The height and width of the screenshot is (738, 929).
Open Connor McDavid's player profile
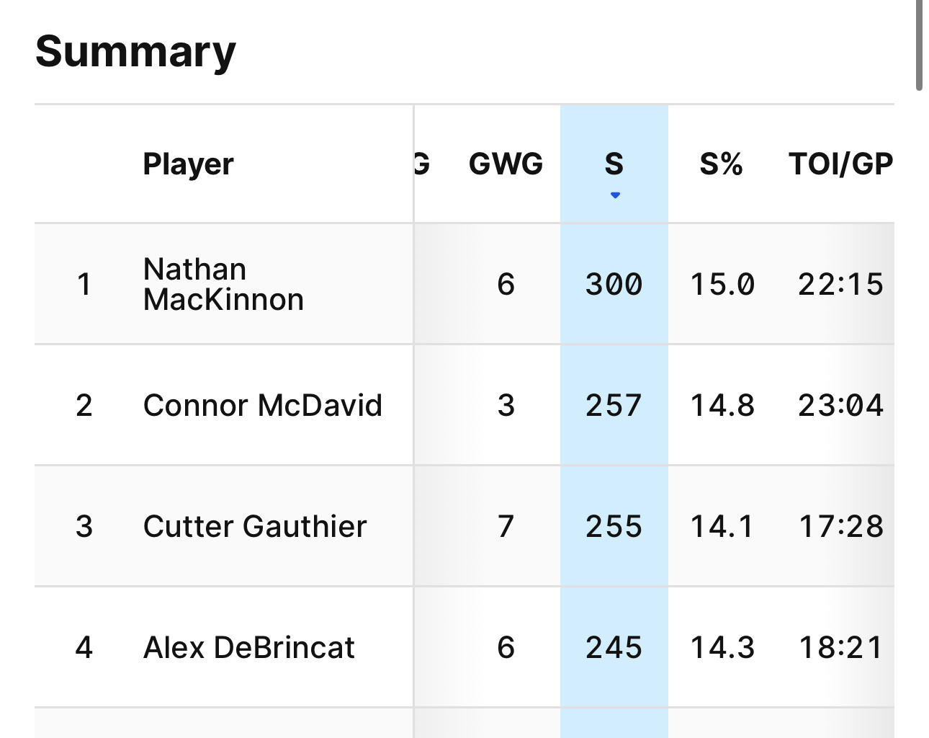click(x=263, y=405)
